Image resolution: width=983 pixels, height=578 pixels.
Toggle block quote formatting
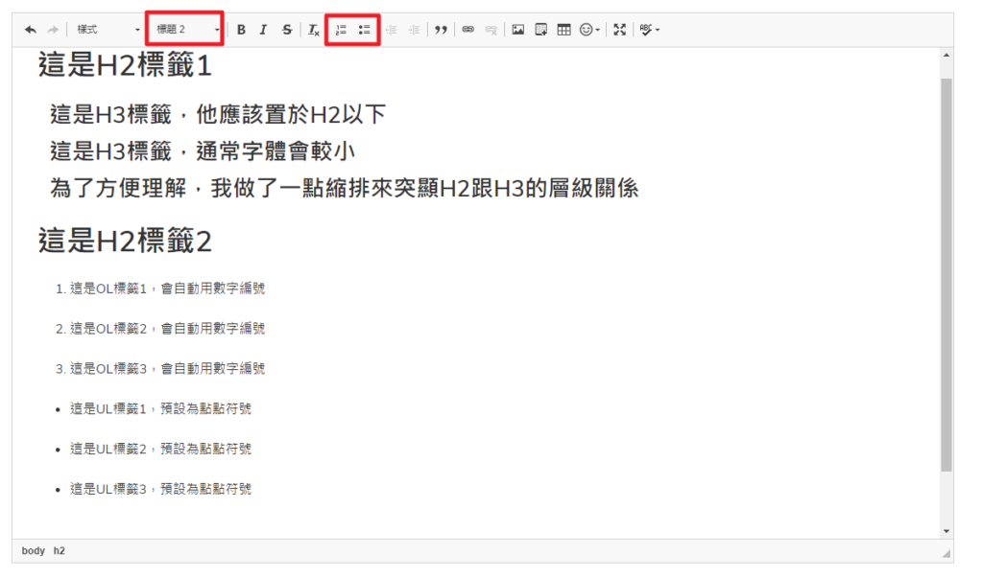[x=442, y=30]
